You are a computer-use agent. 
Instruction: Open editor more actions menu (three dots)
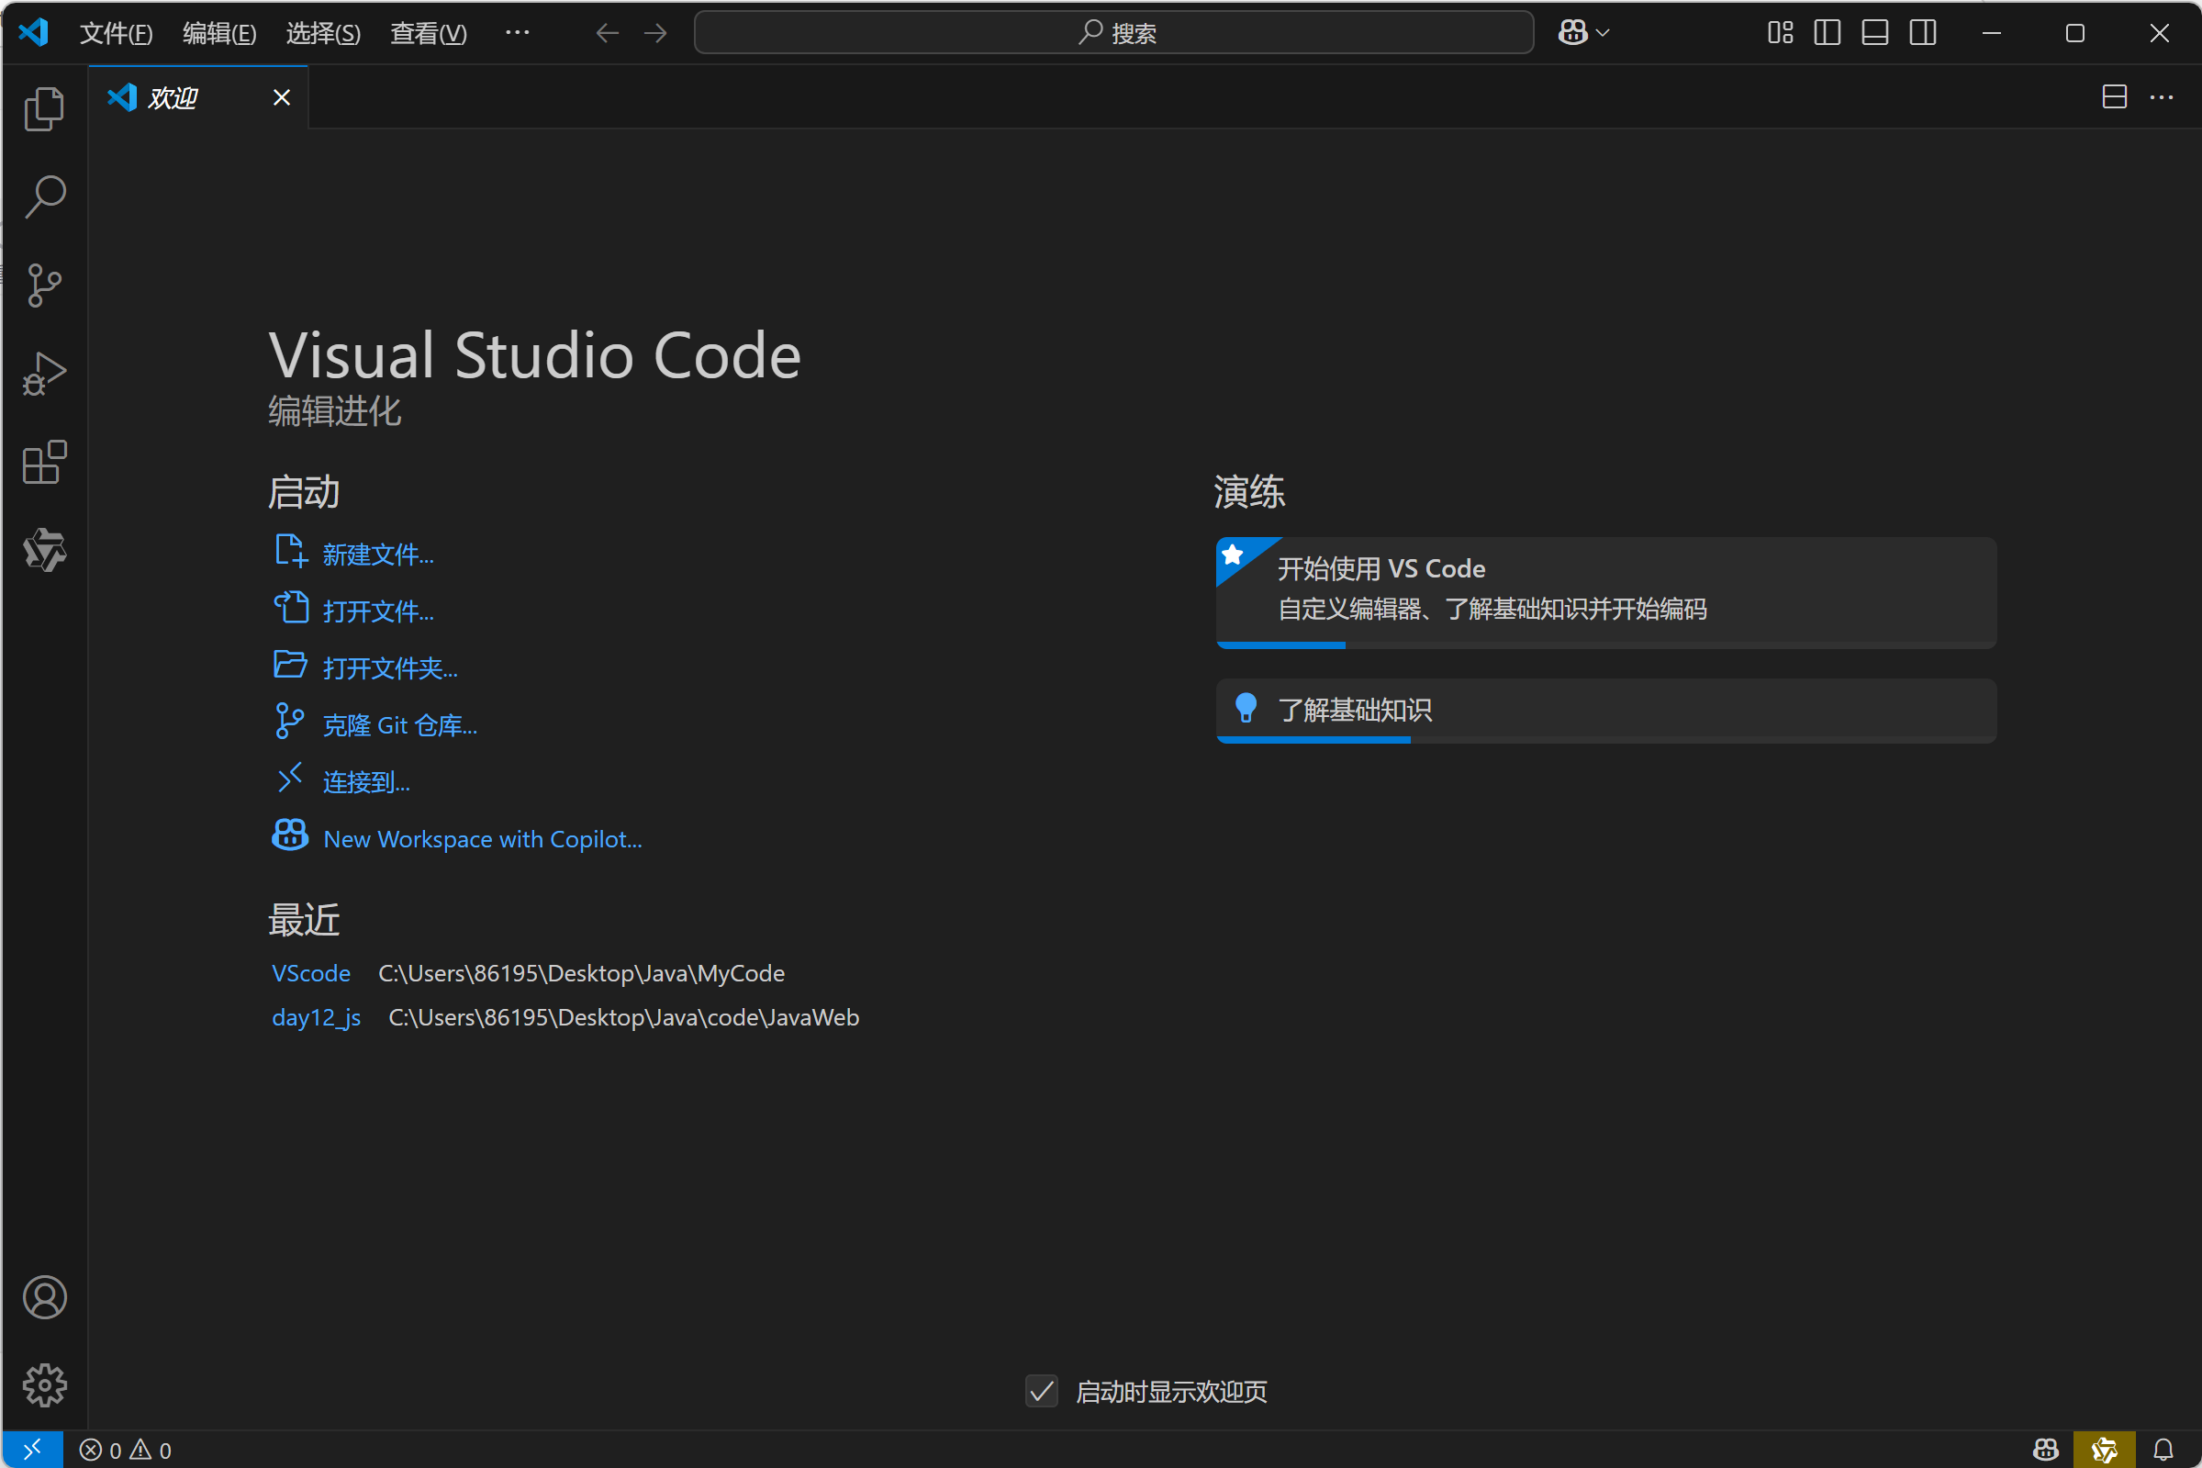point(2162,97)
